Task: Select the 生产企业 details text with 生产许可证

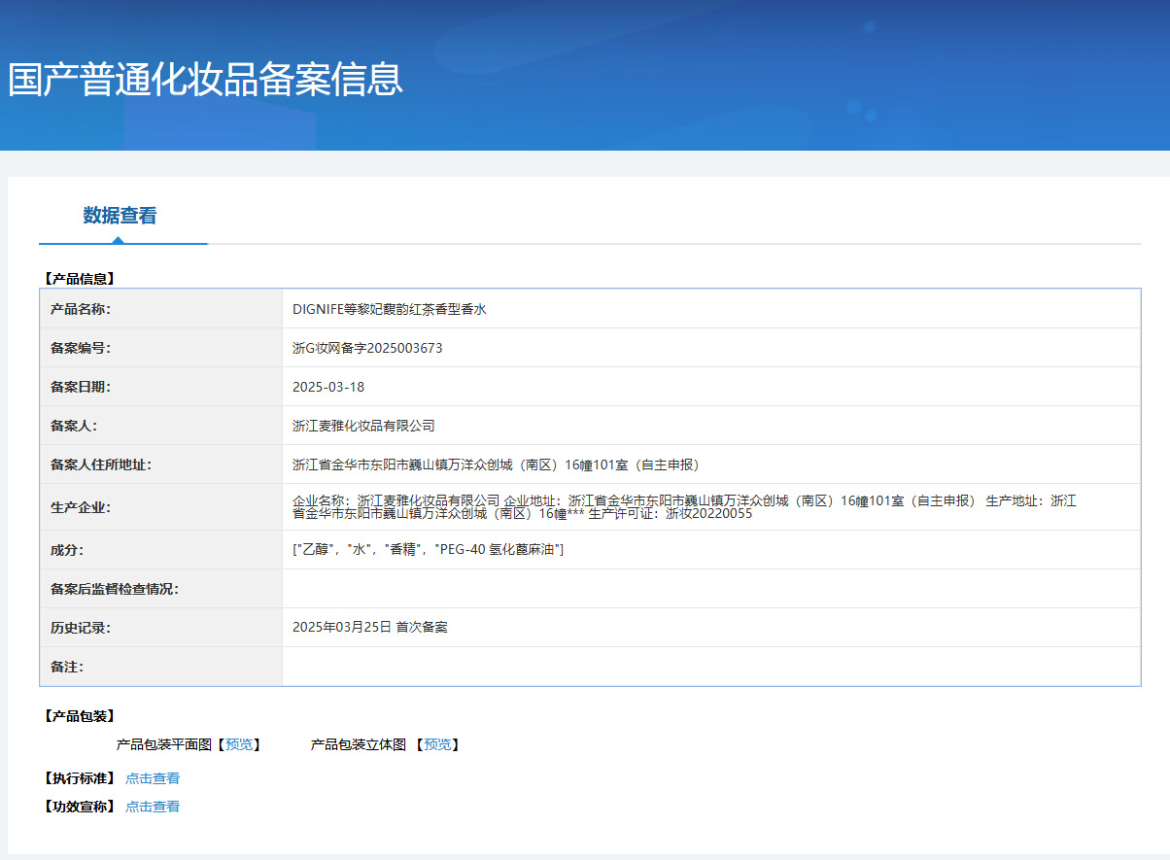Action: 685,507
